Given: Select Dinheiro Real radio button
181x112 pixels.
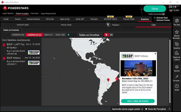Looking at the screenshot, I should click(x=155, y=18).
